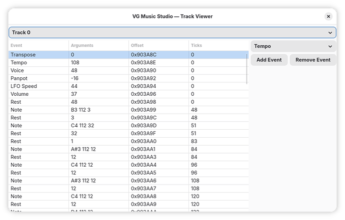This screenshot has height=220, width=345.
Task: Sort by the Offset column header
Action: pos(158,45)
